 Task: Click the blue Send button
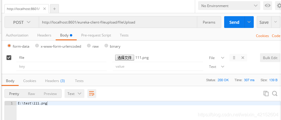pyautogui.click(x=234, y=22)
